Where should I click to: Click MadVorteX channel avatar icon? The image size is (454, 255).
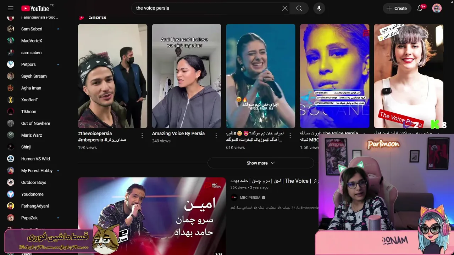11,41
